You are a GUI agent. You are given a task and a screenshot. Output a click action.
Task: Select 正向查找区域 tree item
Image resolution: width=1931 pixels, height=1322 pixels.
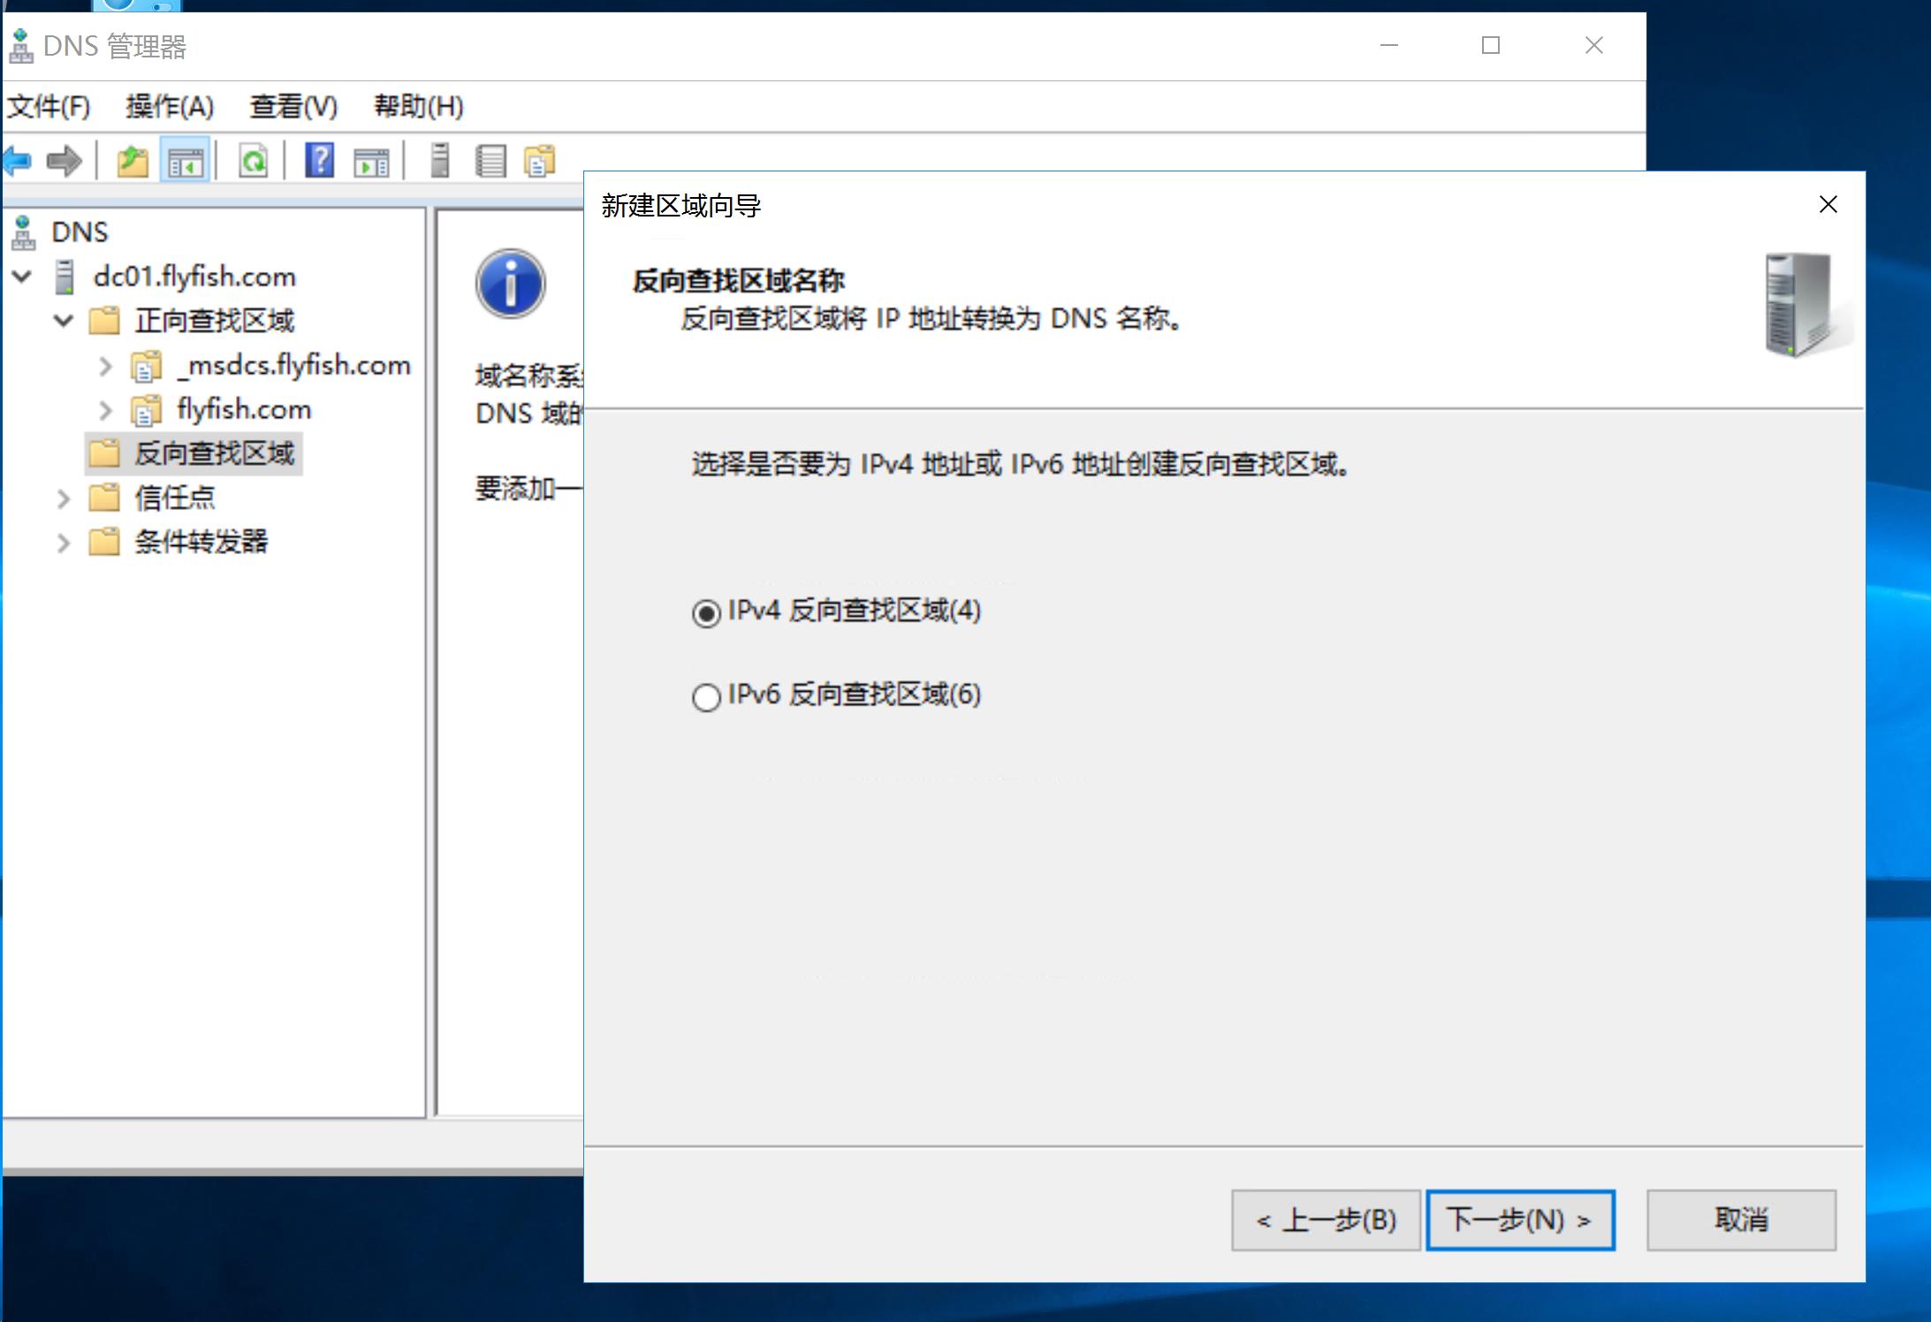[215, 320]
